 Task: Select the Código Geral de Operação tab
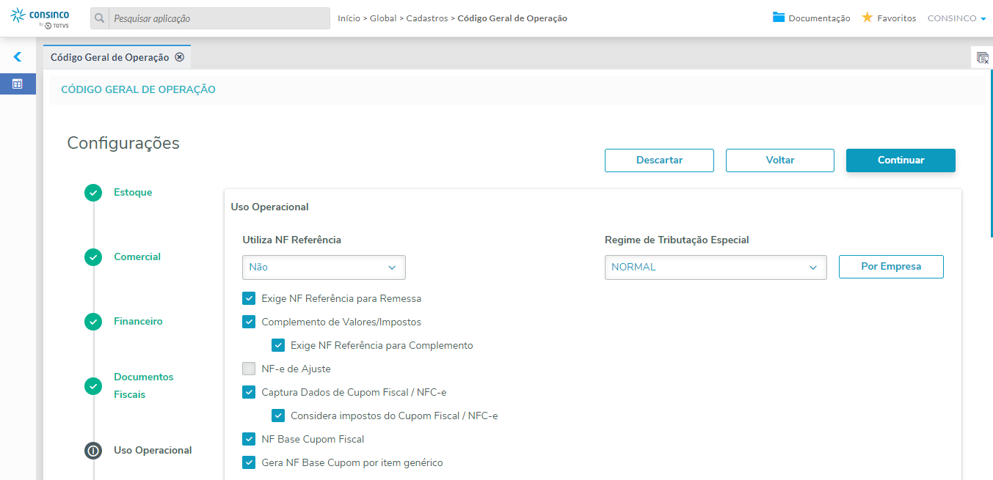pos(109,57)
